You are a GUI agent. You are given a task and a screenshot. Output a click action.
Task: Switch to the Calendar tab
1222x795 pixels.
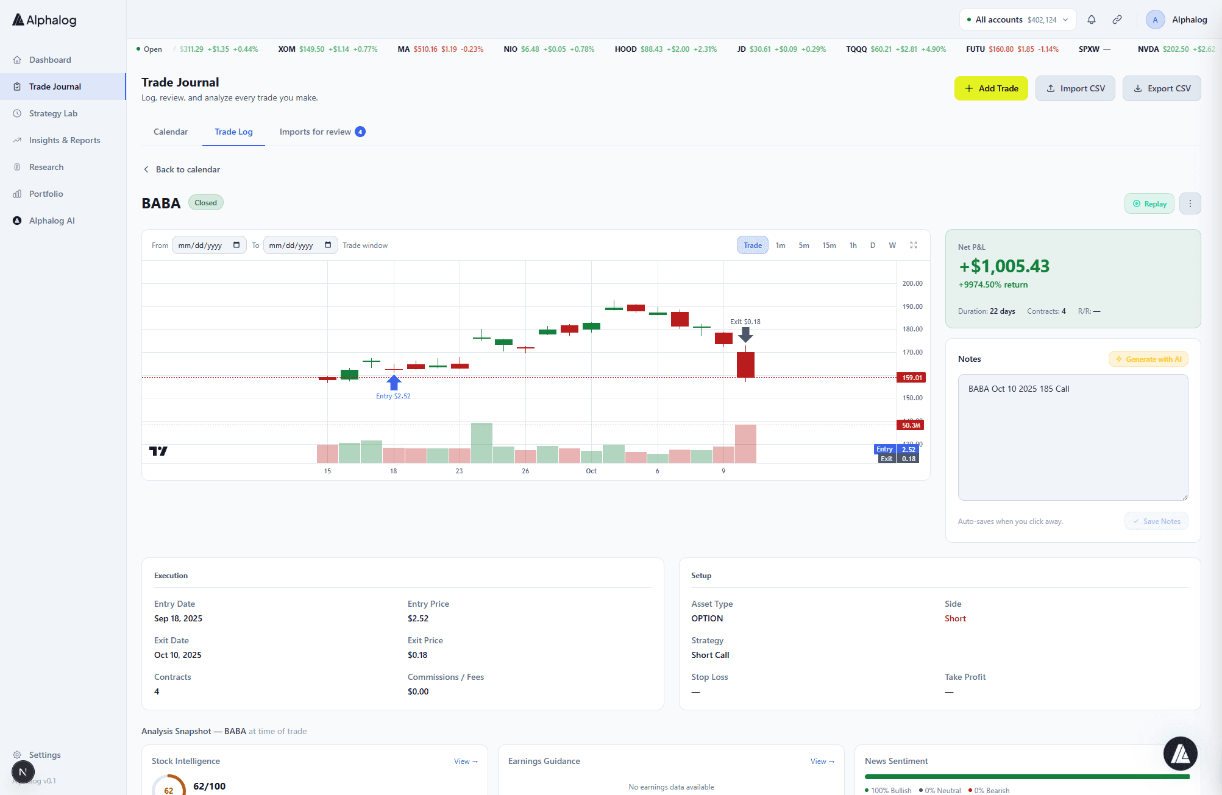[x=171, y=132]
